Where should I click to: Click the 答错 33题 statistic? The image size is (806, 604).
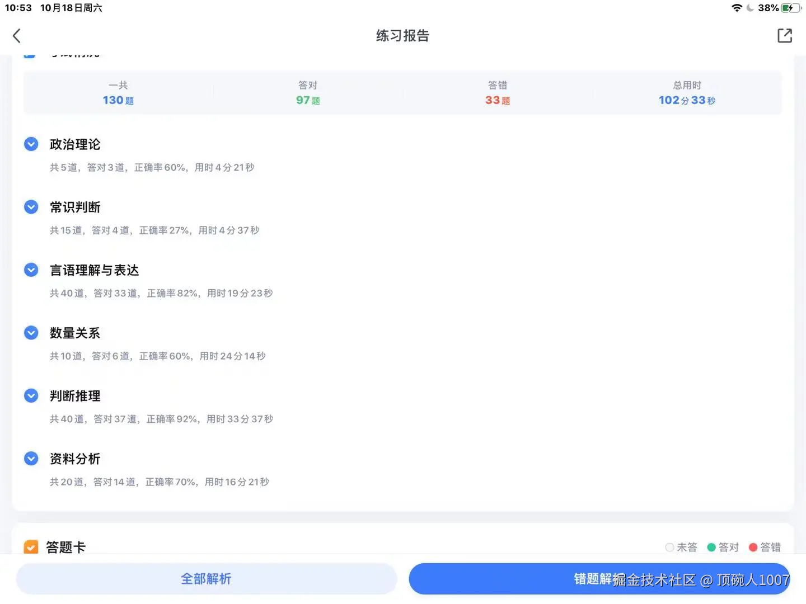coord(497,93)
